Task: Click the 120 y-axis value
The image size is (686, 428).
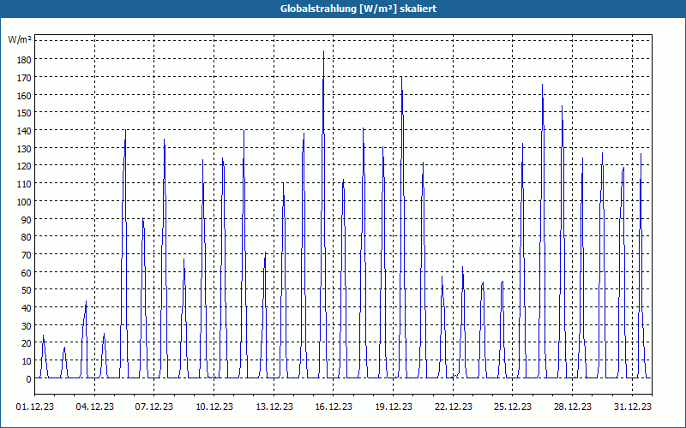Action: coord(24,166)
